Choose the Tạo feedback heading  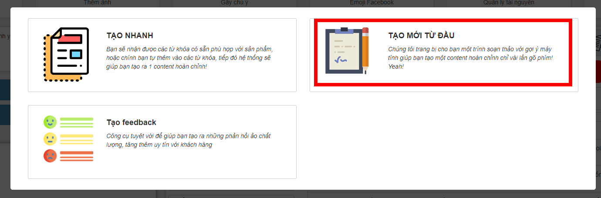coord(131,122)
